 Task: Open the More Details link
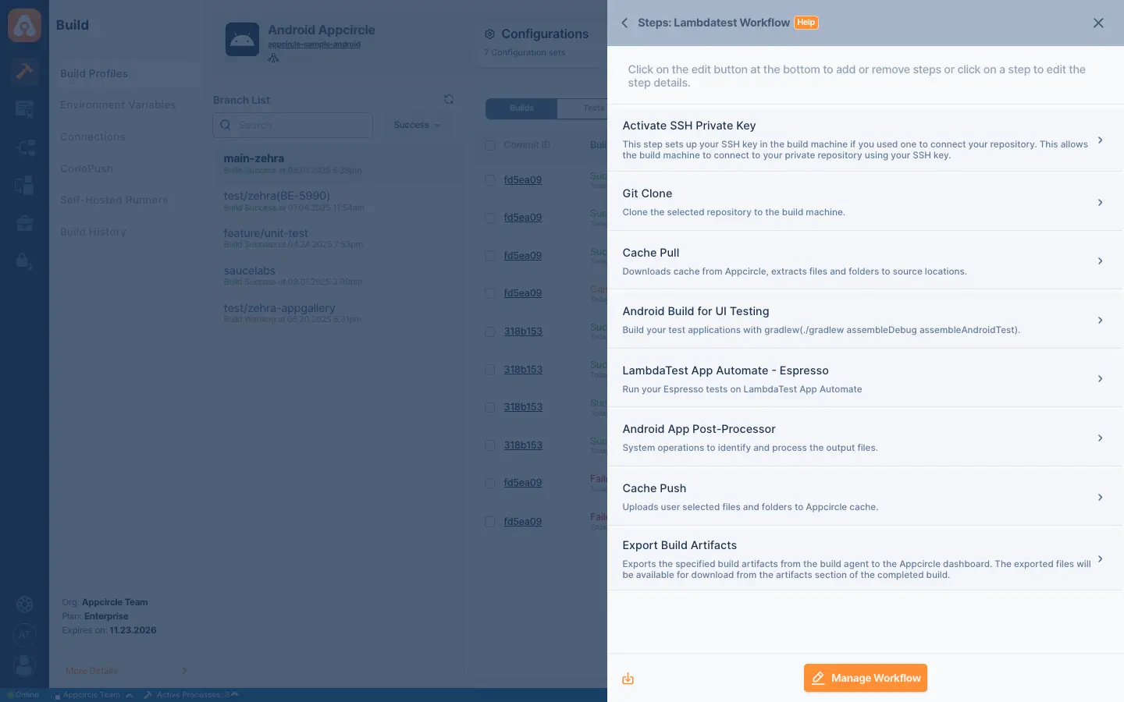coord(91,671)
